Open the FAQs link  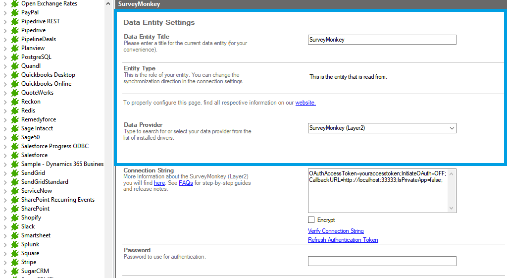point(186,183)
